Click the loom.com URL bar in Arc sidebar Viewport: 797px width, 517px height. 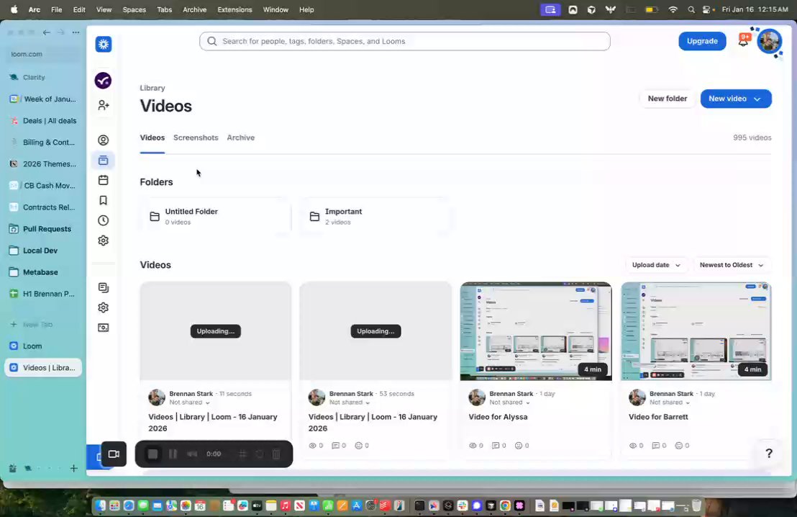tap(43, 54)
